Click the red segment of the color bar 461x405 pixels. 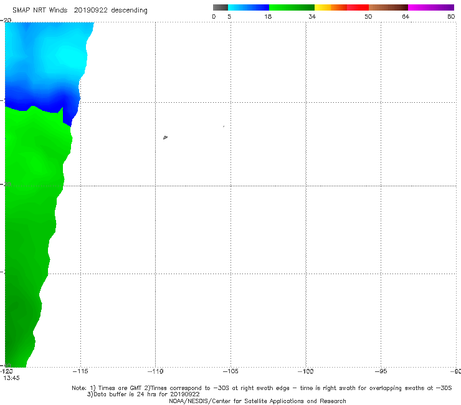point(358,7)
